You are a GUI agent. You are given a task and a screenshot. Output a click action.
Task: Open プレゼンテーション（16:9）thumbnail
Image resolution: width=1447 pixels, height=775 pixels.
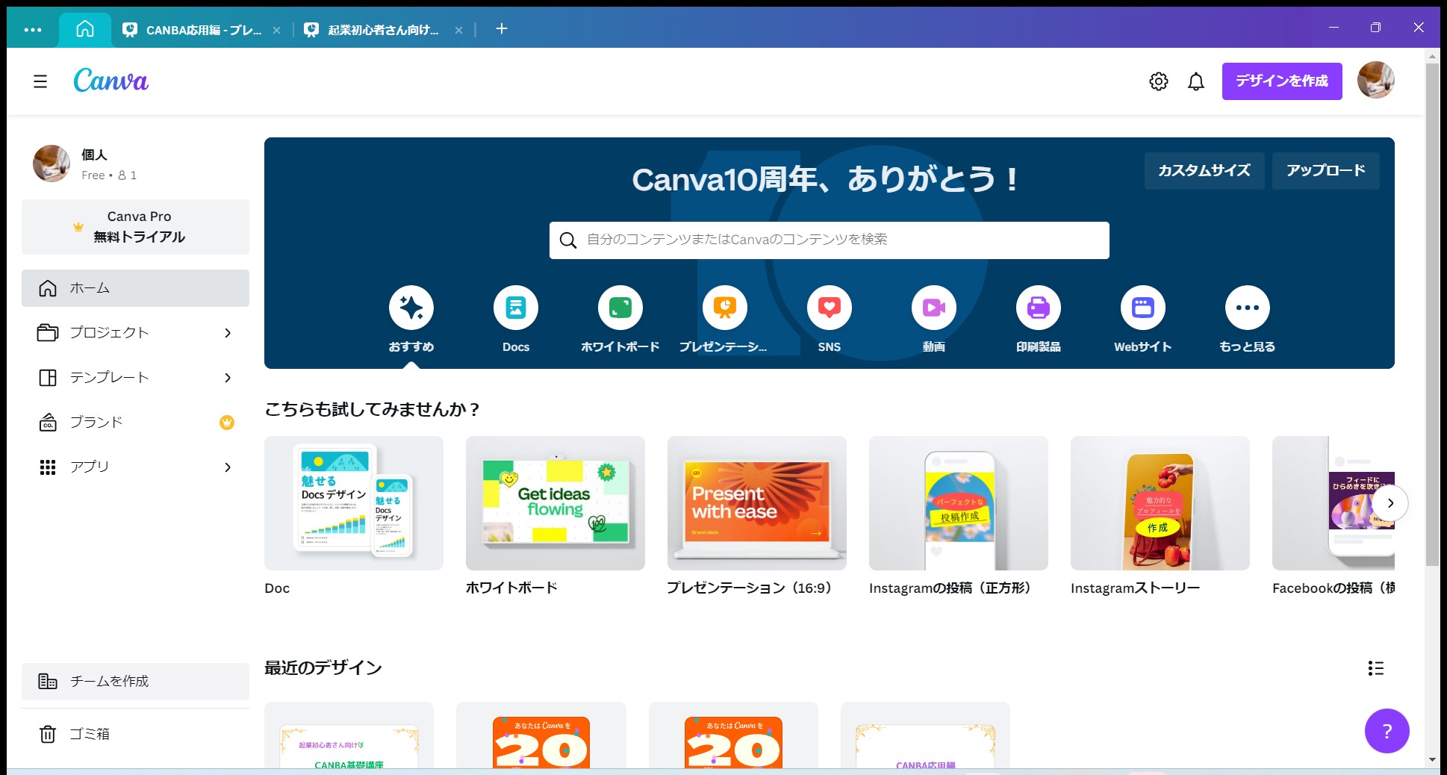pos(757,503)
